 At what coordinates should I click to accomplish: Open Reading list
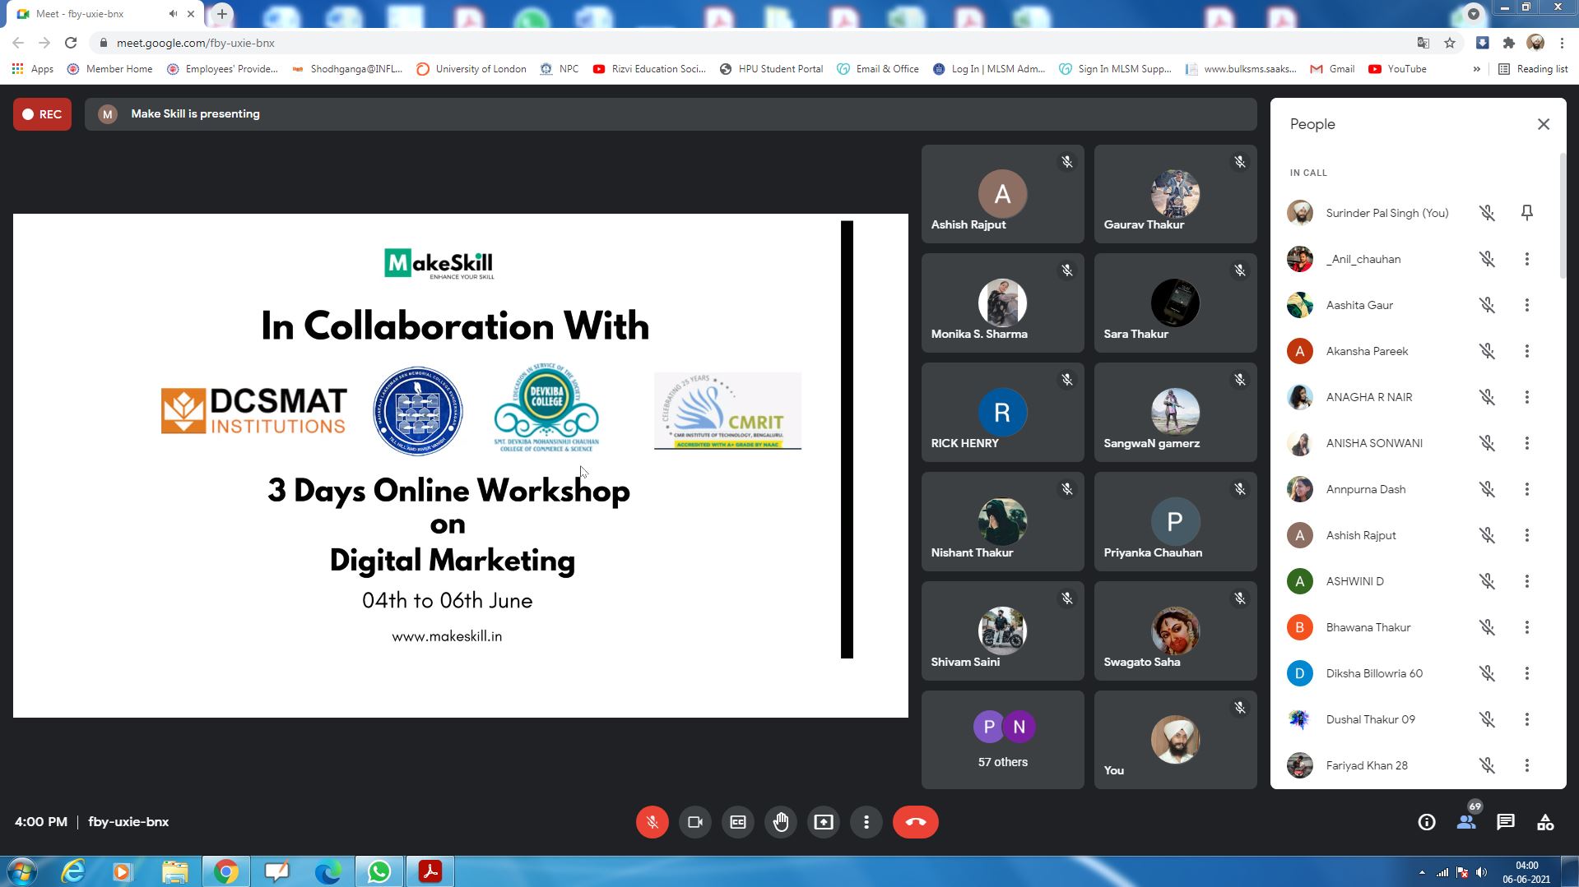pyautogui.click(x=1533, y=69)
